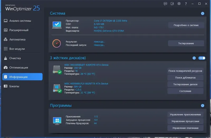Click the Очистка broom icon

(6, 58)
